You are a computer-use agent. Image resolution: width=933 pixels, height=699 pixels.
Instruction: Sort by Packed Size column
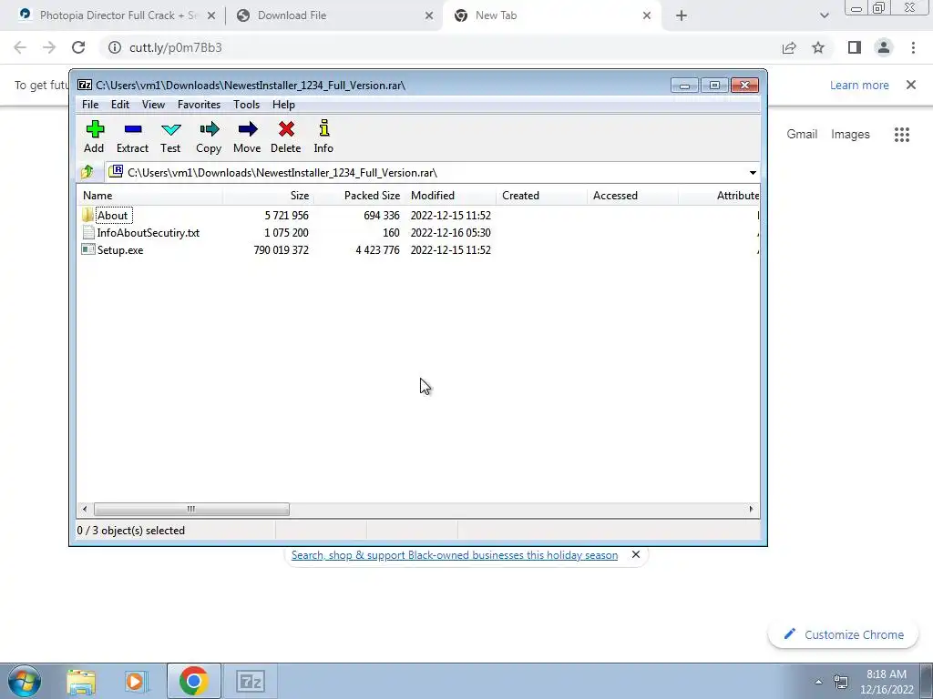click(x=359, y=196)
